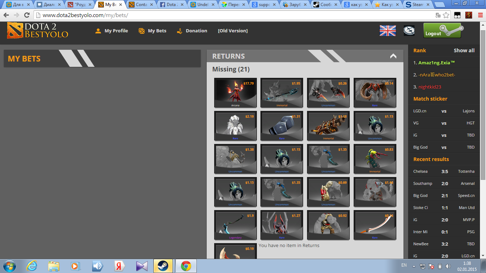Click the red Dota extension icon
Screen dimensions: 486x273
tap(469, 15)
